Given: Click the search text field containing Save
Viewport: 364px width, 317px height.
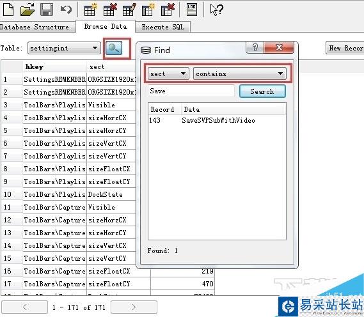Looking at the screenshot, I should [191, 91].
